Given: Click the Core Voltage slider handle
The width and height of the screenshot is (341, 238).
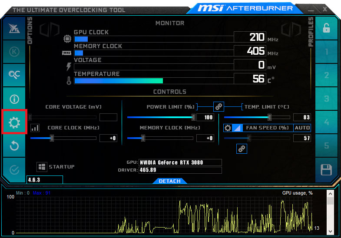Looking at the screenshot, I should 30,117.
